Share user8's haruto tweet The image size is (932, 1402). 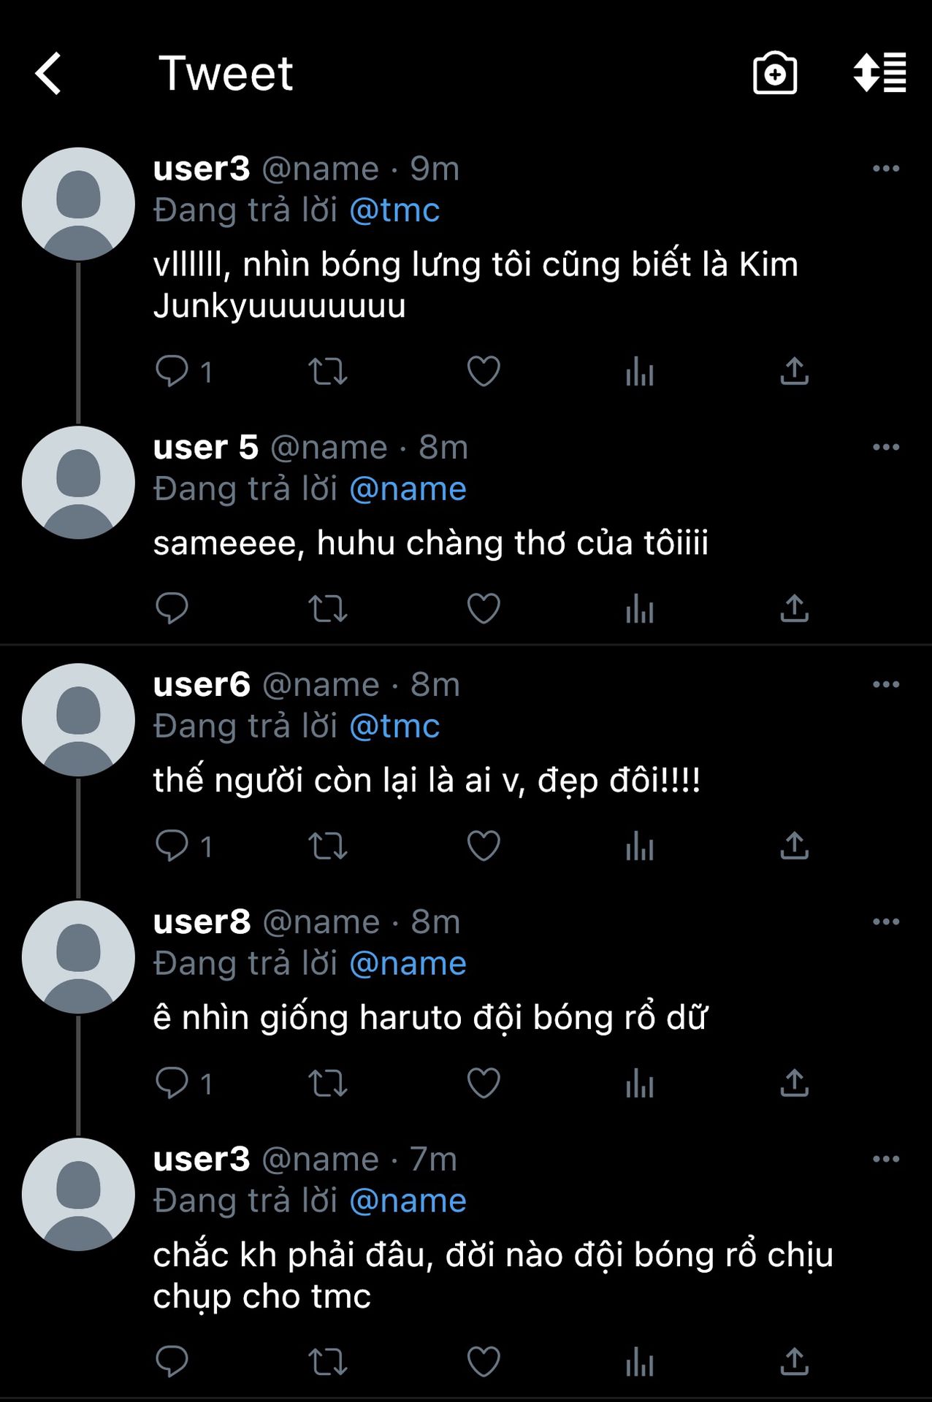coord(794,1083)
